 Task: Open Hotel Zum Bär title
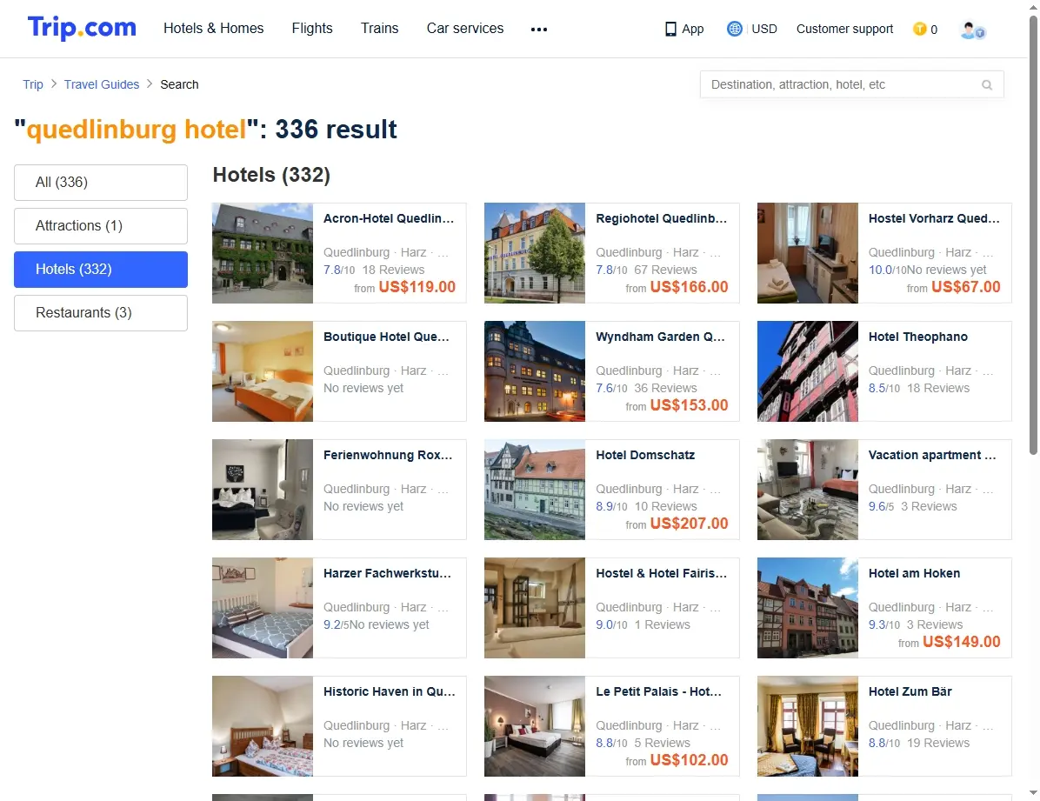click(910, 691)
